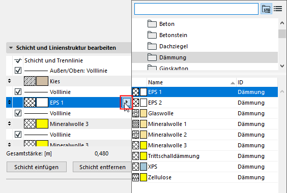Click XPS blue color swatch
The image size is (287, 193).
[143, 167]
